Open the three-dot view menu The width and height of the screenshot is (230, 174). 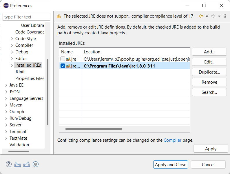tap(225, 16)
